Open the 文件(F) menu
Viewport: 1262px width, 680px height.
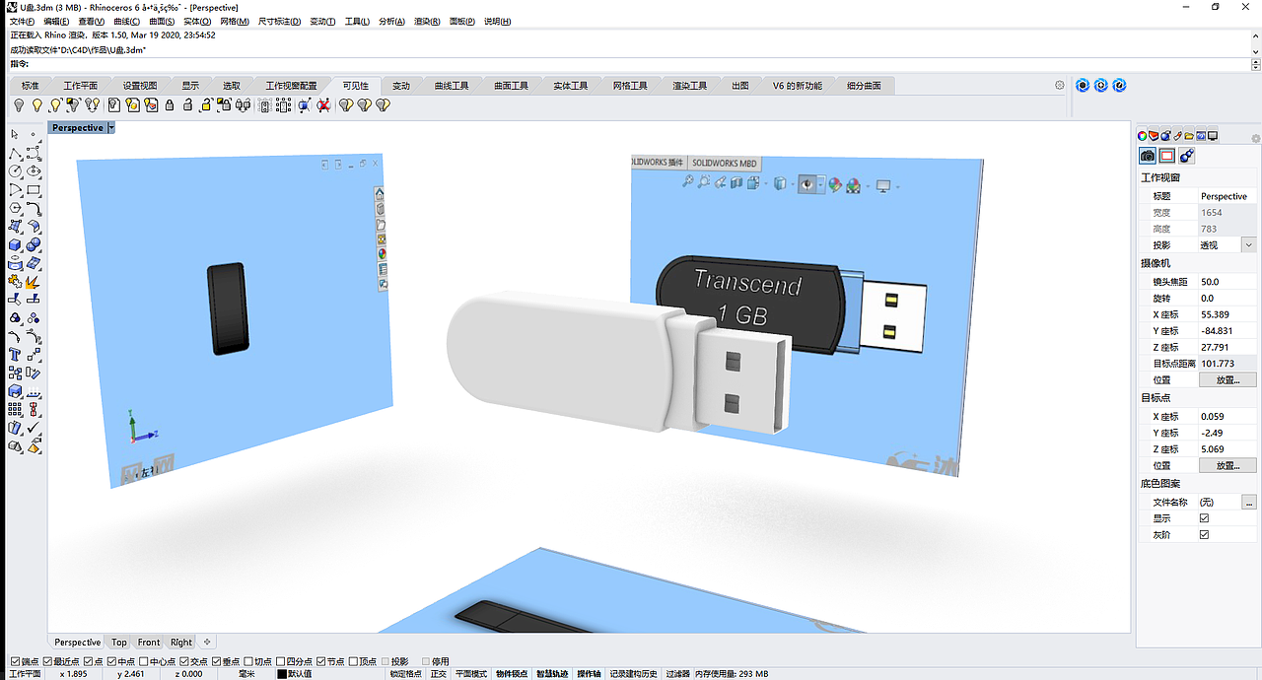[x=22, y=21]
